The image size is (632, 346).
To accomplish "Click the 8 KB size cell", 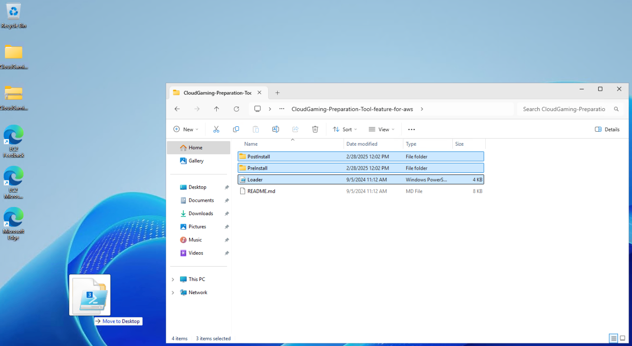I will coord(478,191).
